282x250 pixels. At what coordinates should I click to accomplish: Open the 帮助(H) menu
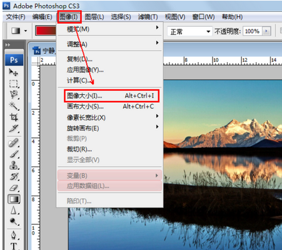tap(232, 17)
